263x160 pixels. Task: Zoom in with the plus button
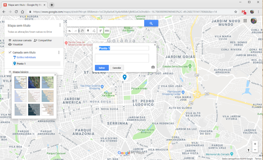pyautogui.click(x=255, y=144)
